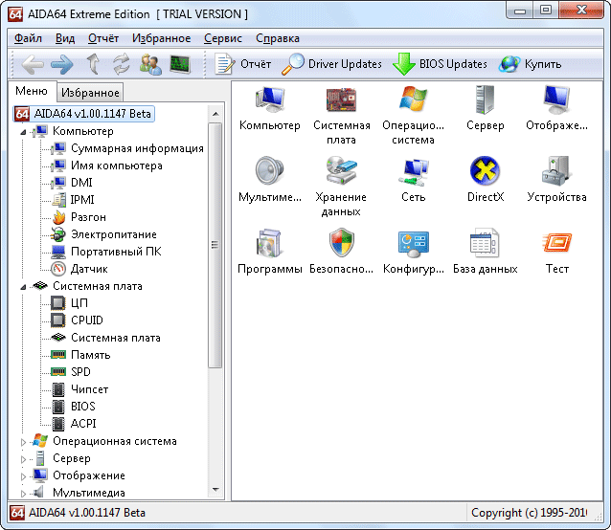Open the Отчёт menu in menu bar

pyautogui.click(x=103, y=38)
